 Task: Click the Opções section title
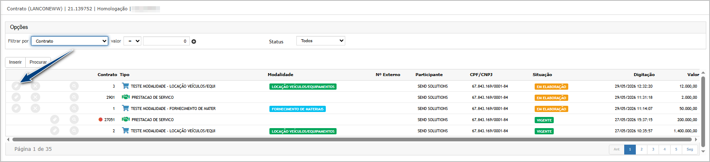click(x=19, y=27)
